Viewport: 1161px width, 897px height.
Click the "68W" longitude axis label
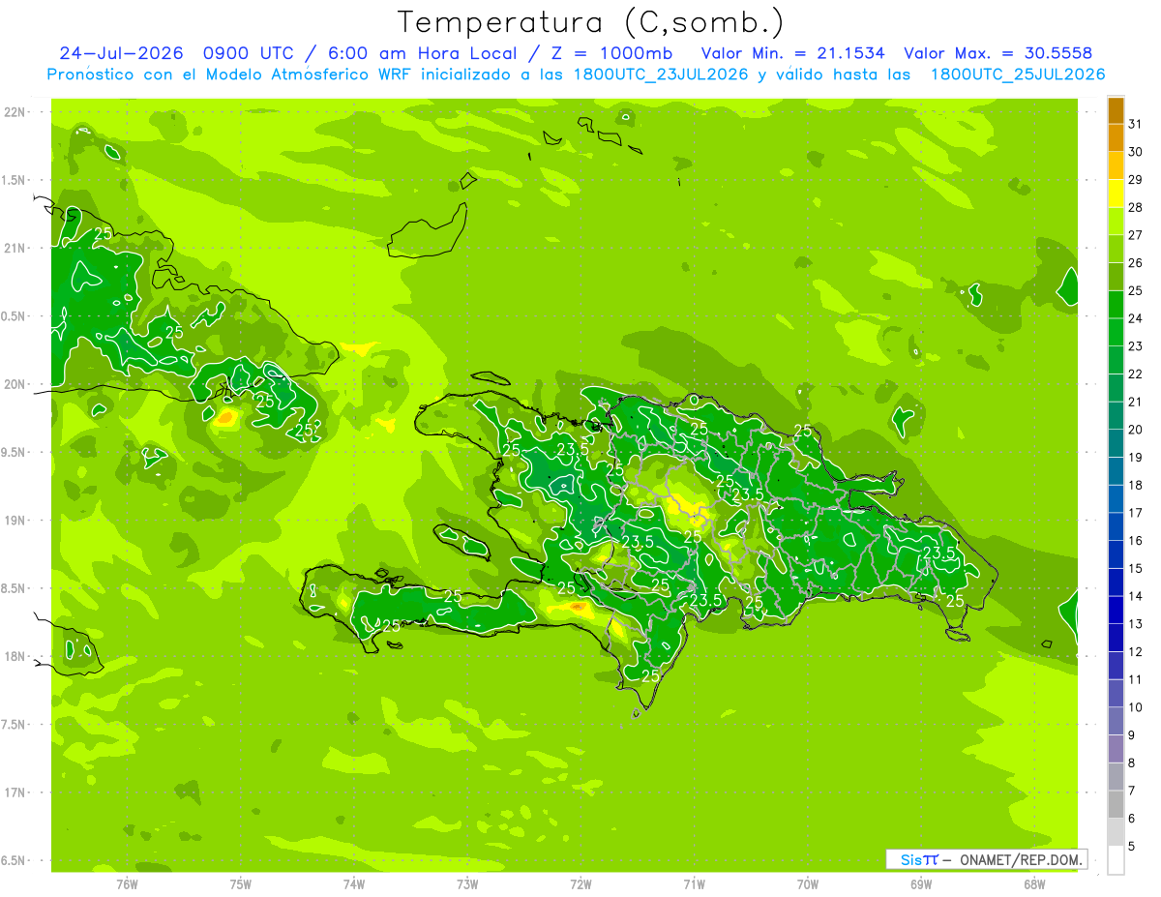click(x=1034, y=883)
